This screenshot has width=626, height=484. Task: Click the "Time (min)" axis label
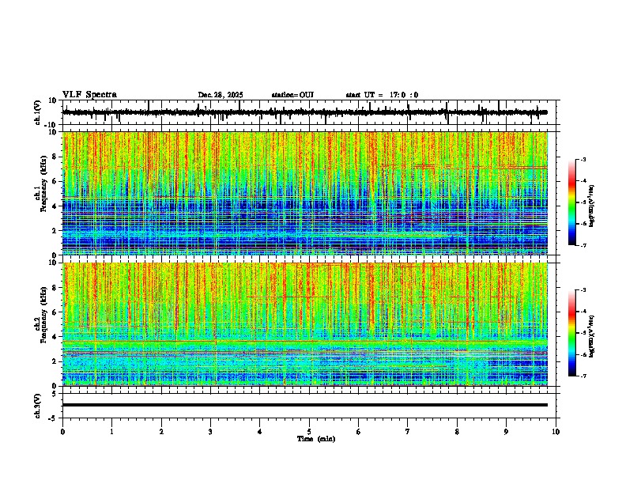316,439
